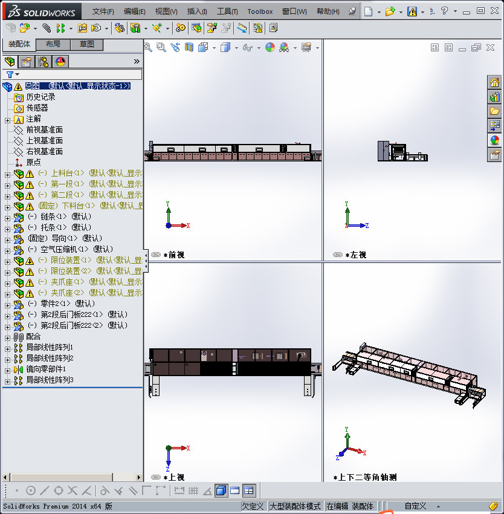Toggle the view link icon beside 上视

pos(156,477)
